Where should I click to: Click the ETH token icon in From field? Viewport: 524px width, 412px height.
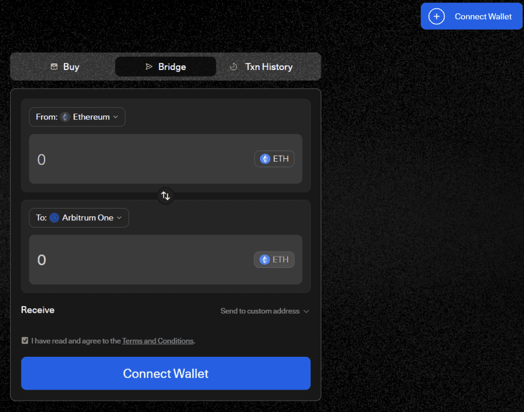[265, 159]
